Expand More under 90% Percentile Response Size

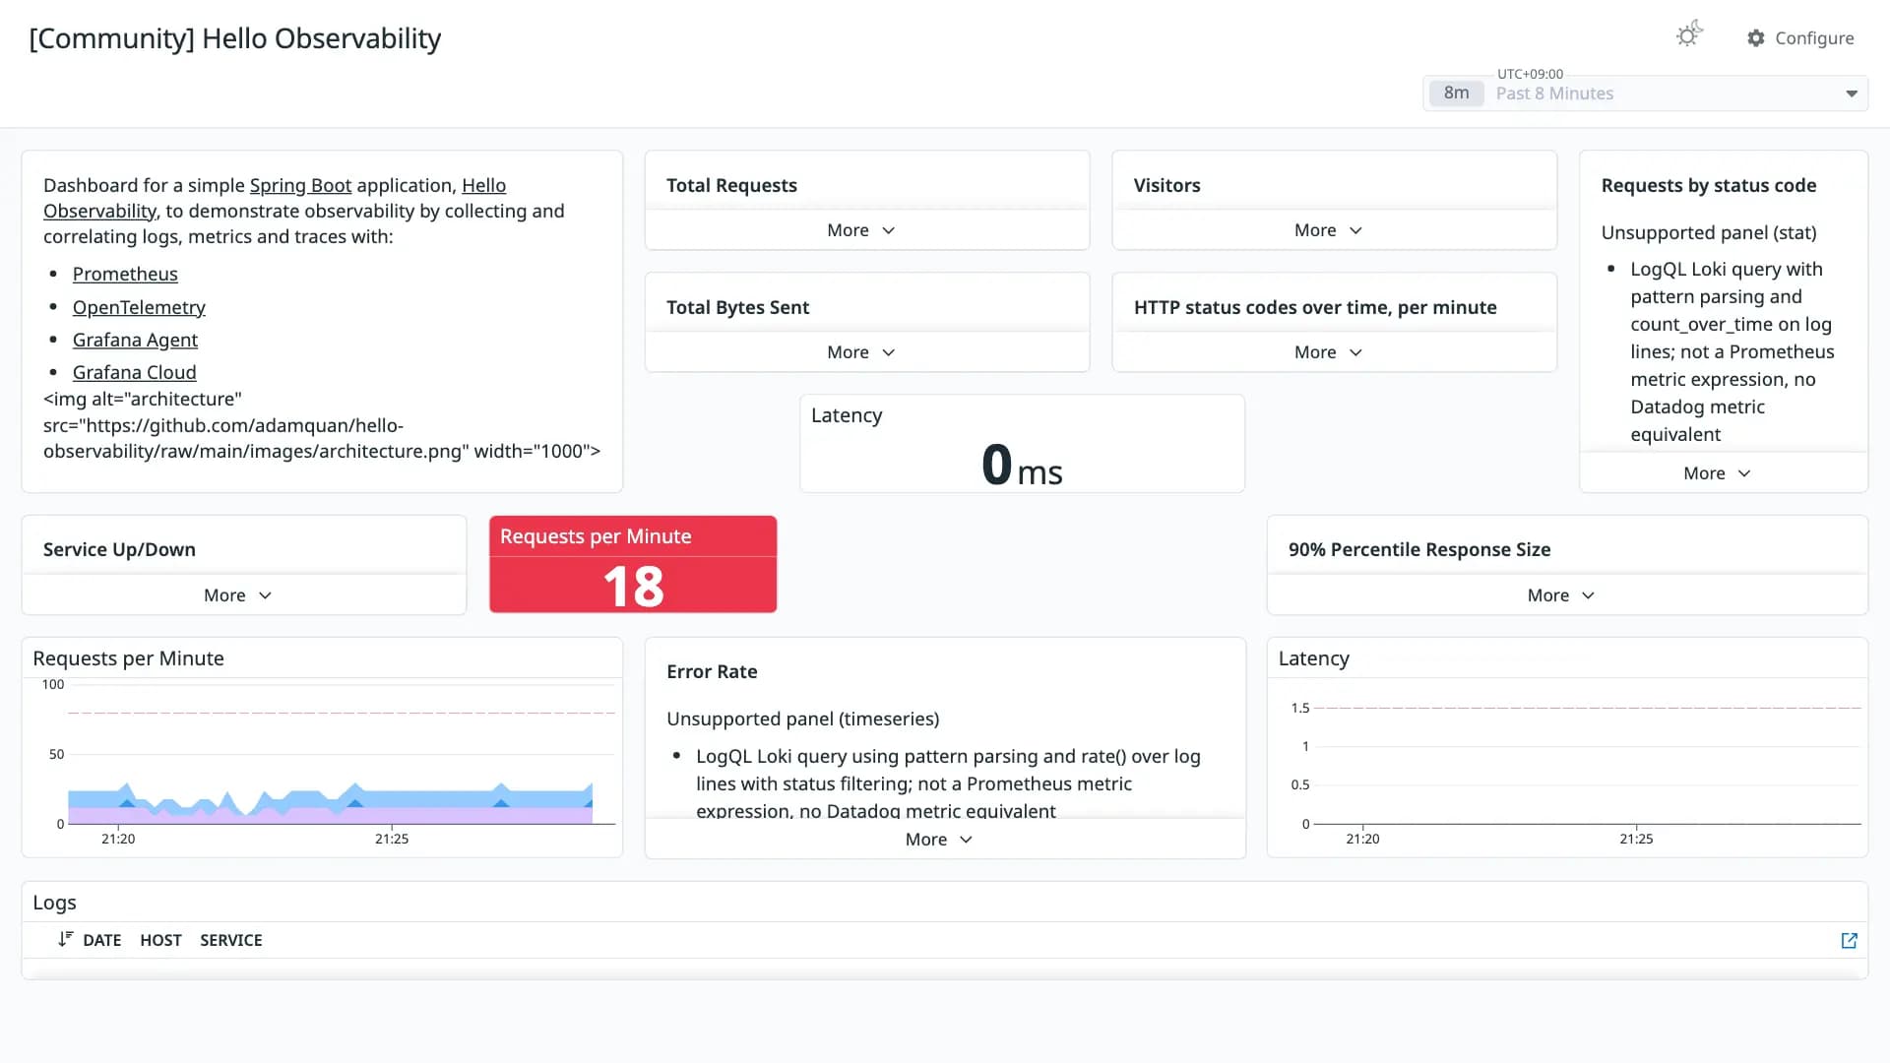tap(1561, 594)
